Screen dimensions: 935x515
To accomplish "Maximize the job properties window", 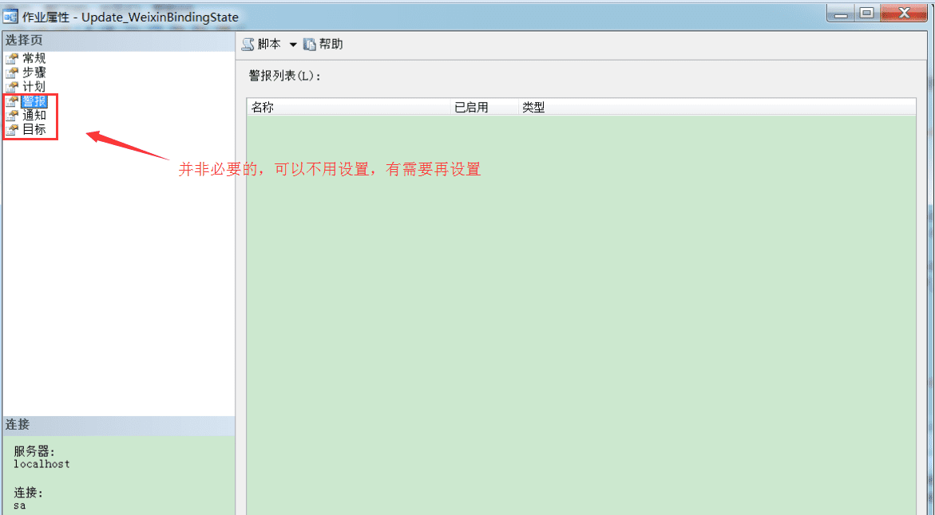I will tap(866, 13).
